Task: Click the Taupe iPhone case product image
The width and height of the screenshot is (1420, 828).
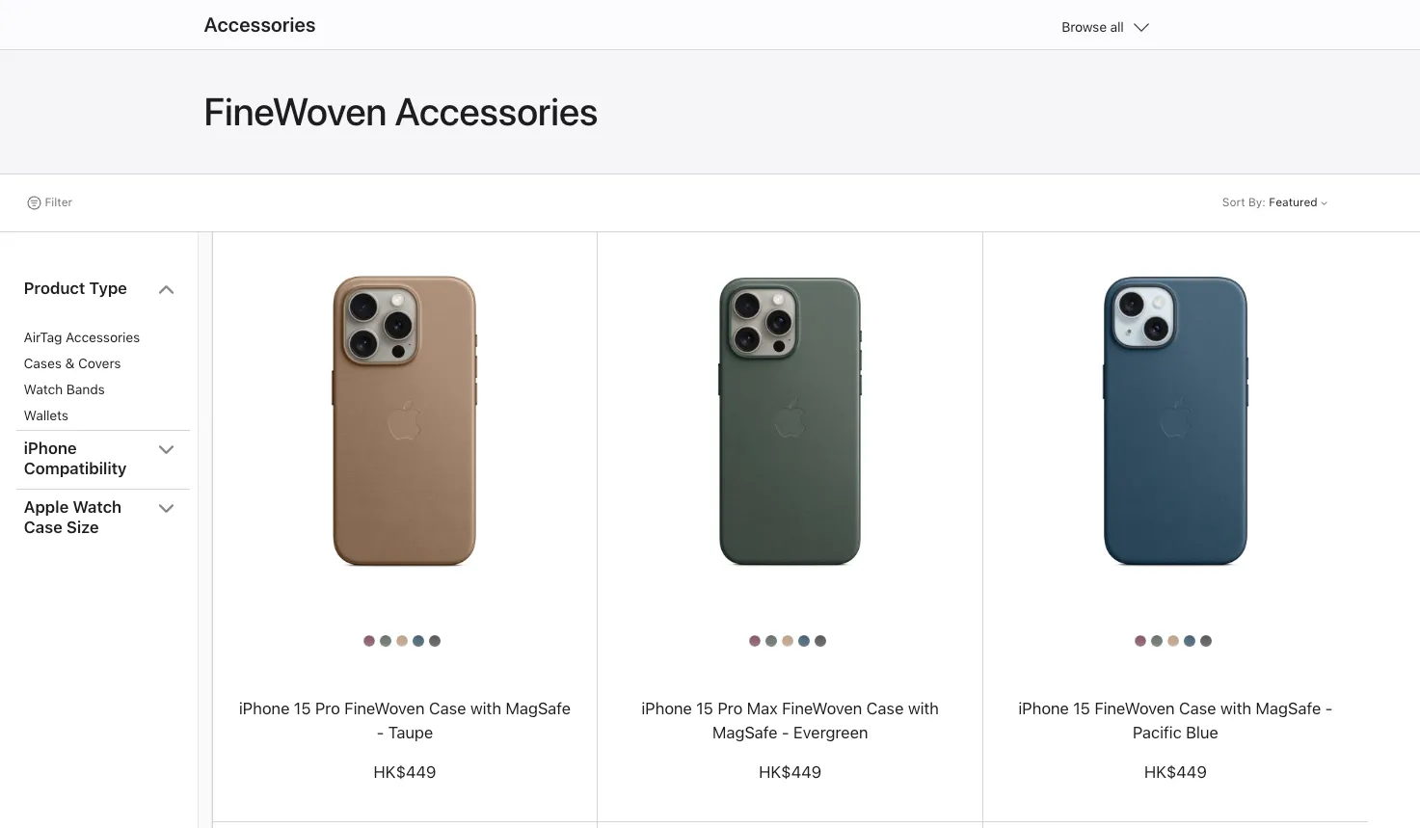Action: tap(404, 421)
